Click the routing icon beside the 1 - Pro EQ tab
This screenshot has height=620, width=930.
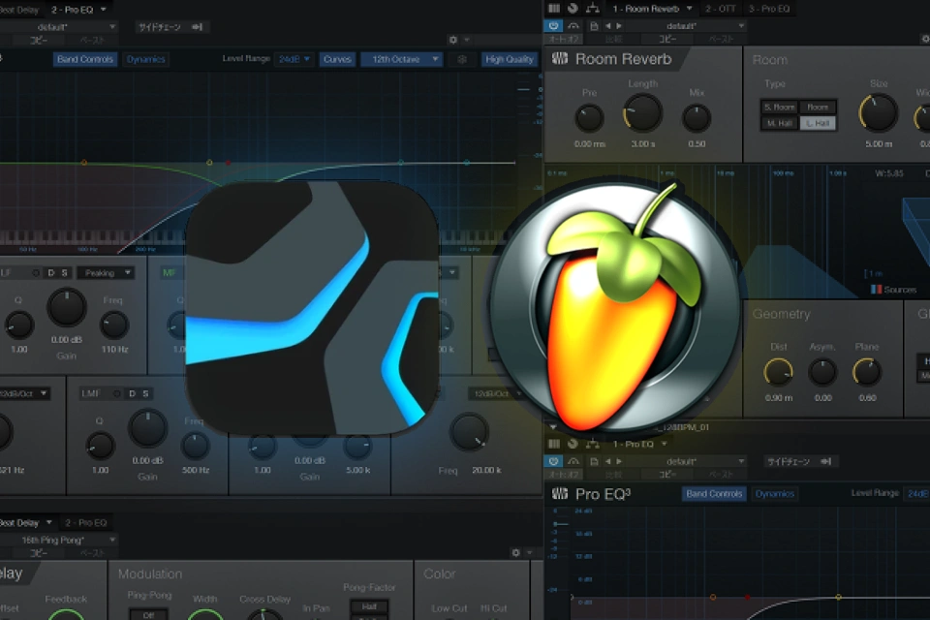(x=593, y=444)
